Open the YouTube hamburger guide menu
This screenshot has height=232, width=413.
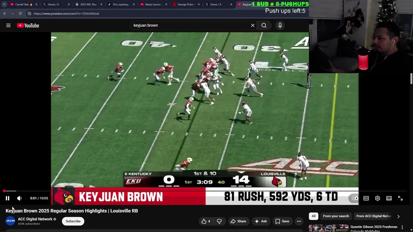8,25
